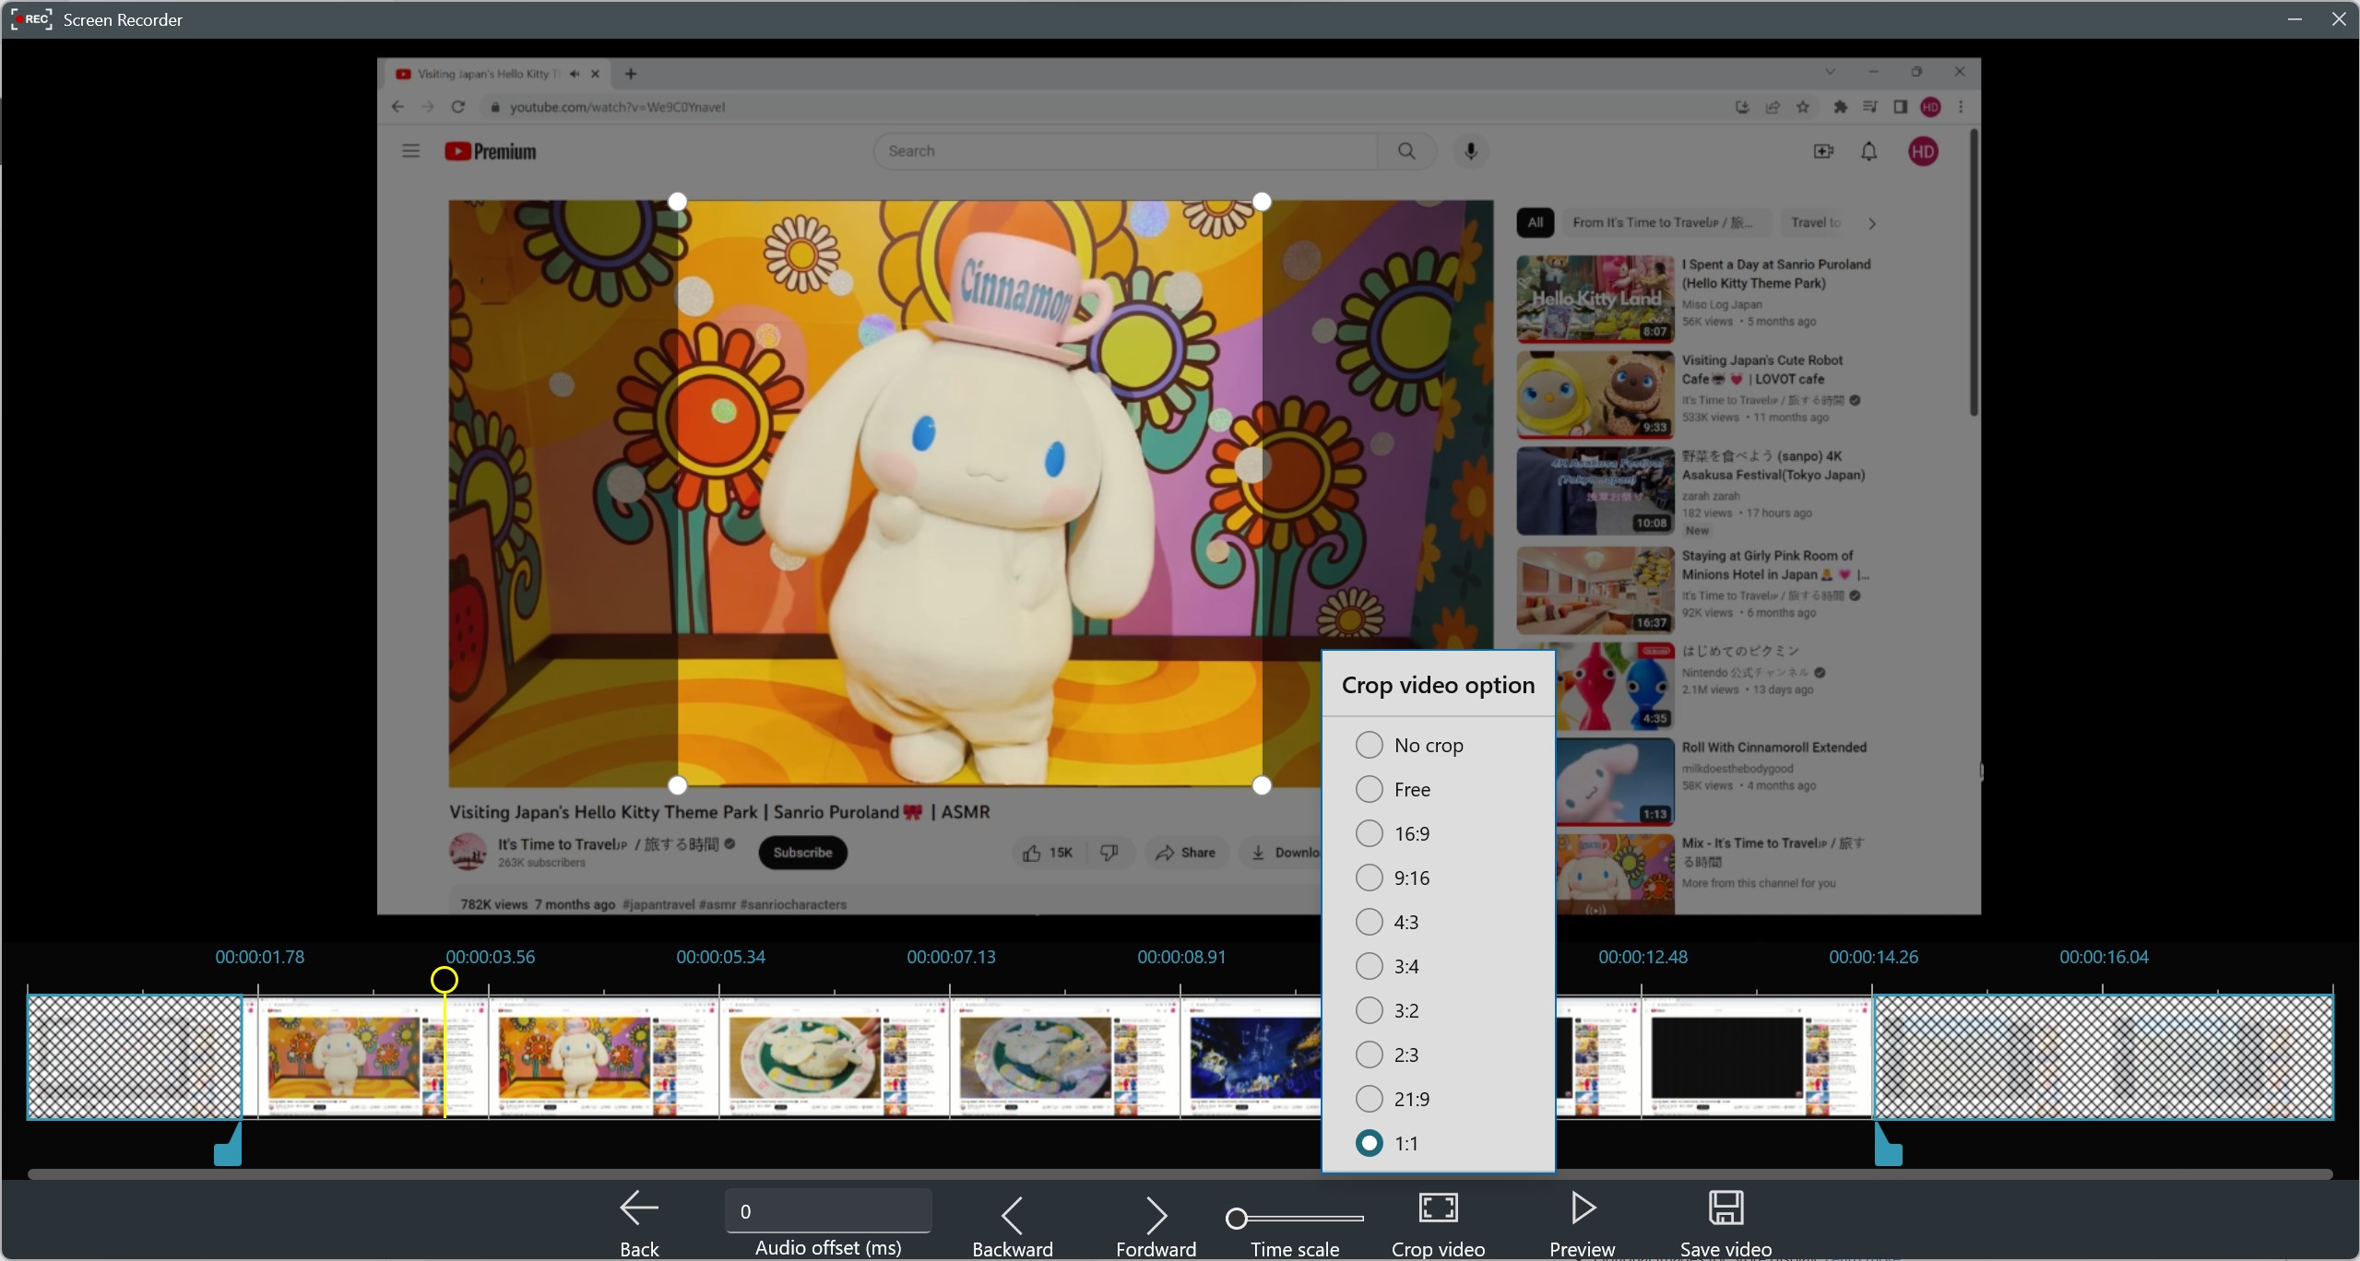Click the REC Screen Recorder logo

click(x=30, y=18)
